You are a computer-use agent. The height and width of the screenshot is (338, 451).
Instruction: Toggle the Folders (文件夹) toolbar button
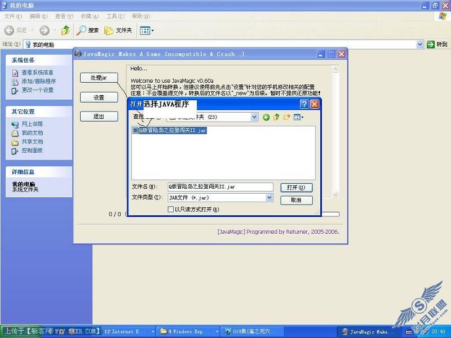[x=118, y=30]
